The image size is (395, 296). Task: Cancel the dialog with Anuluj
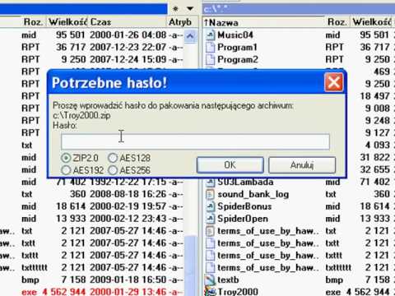pos(302,165)
